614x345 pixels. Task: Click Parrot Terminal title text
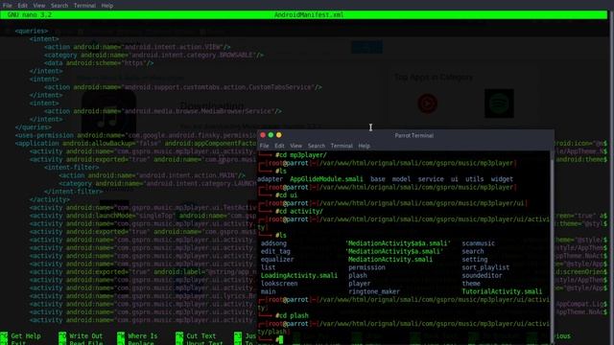413,135
